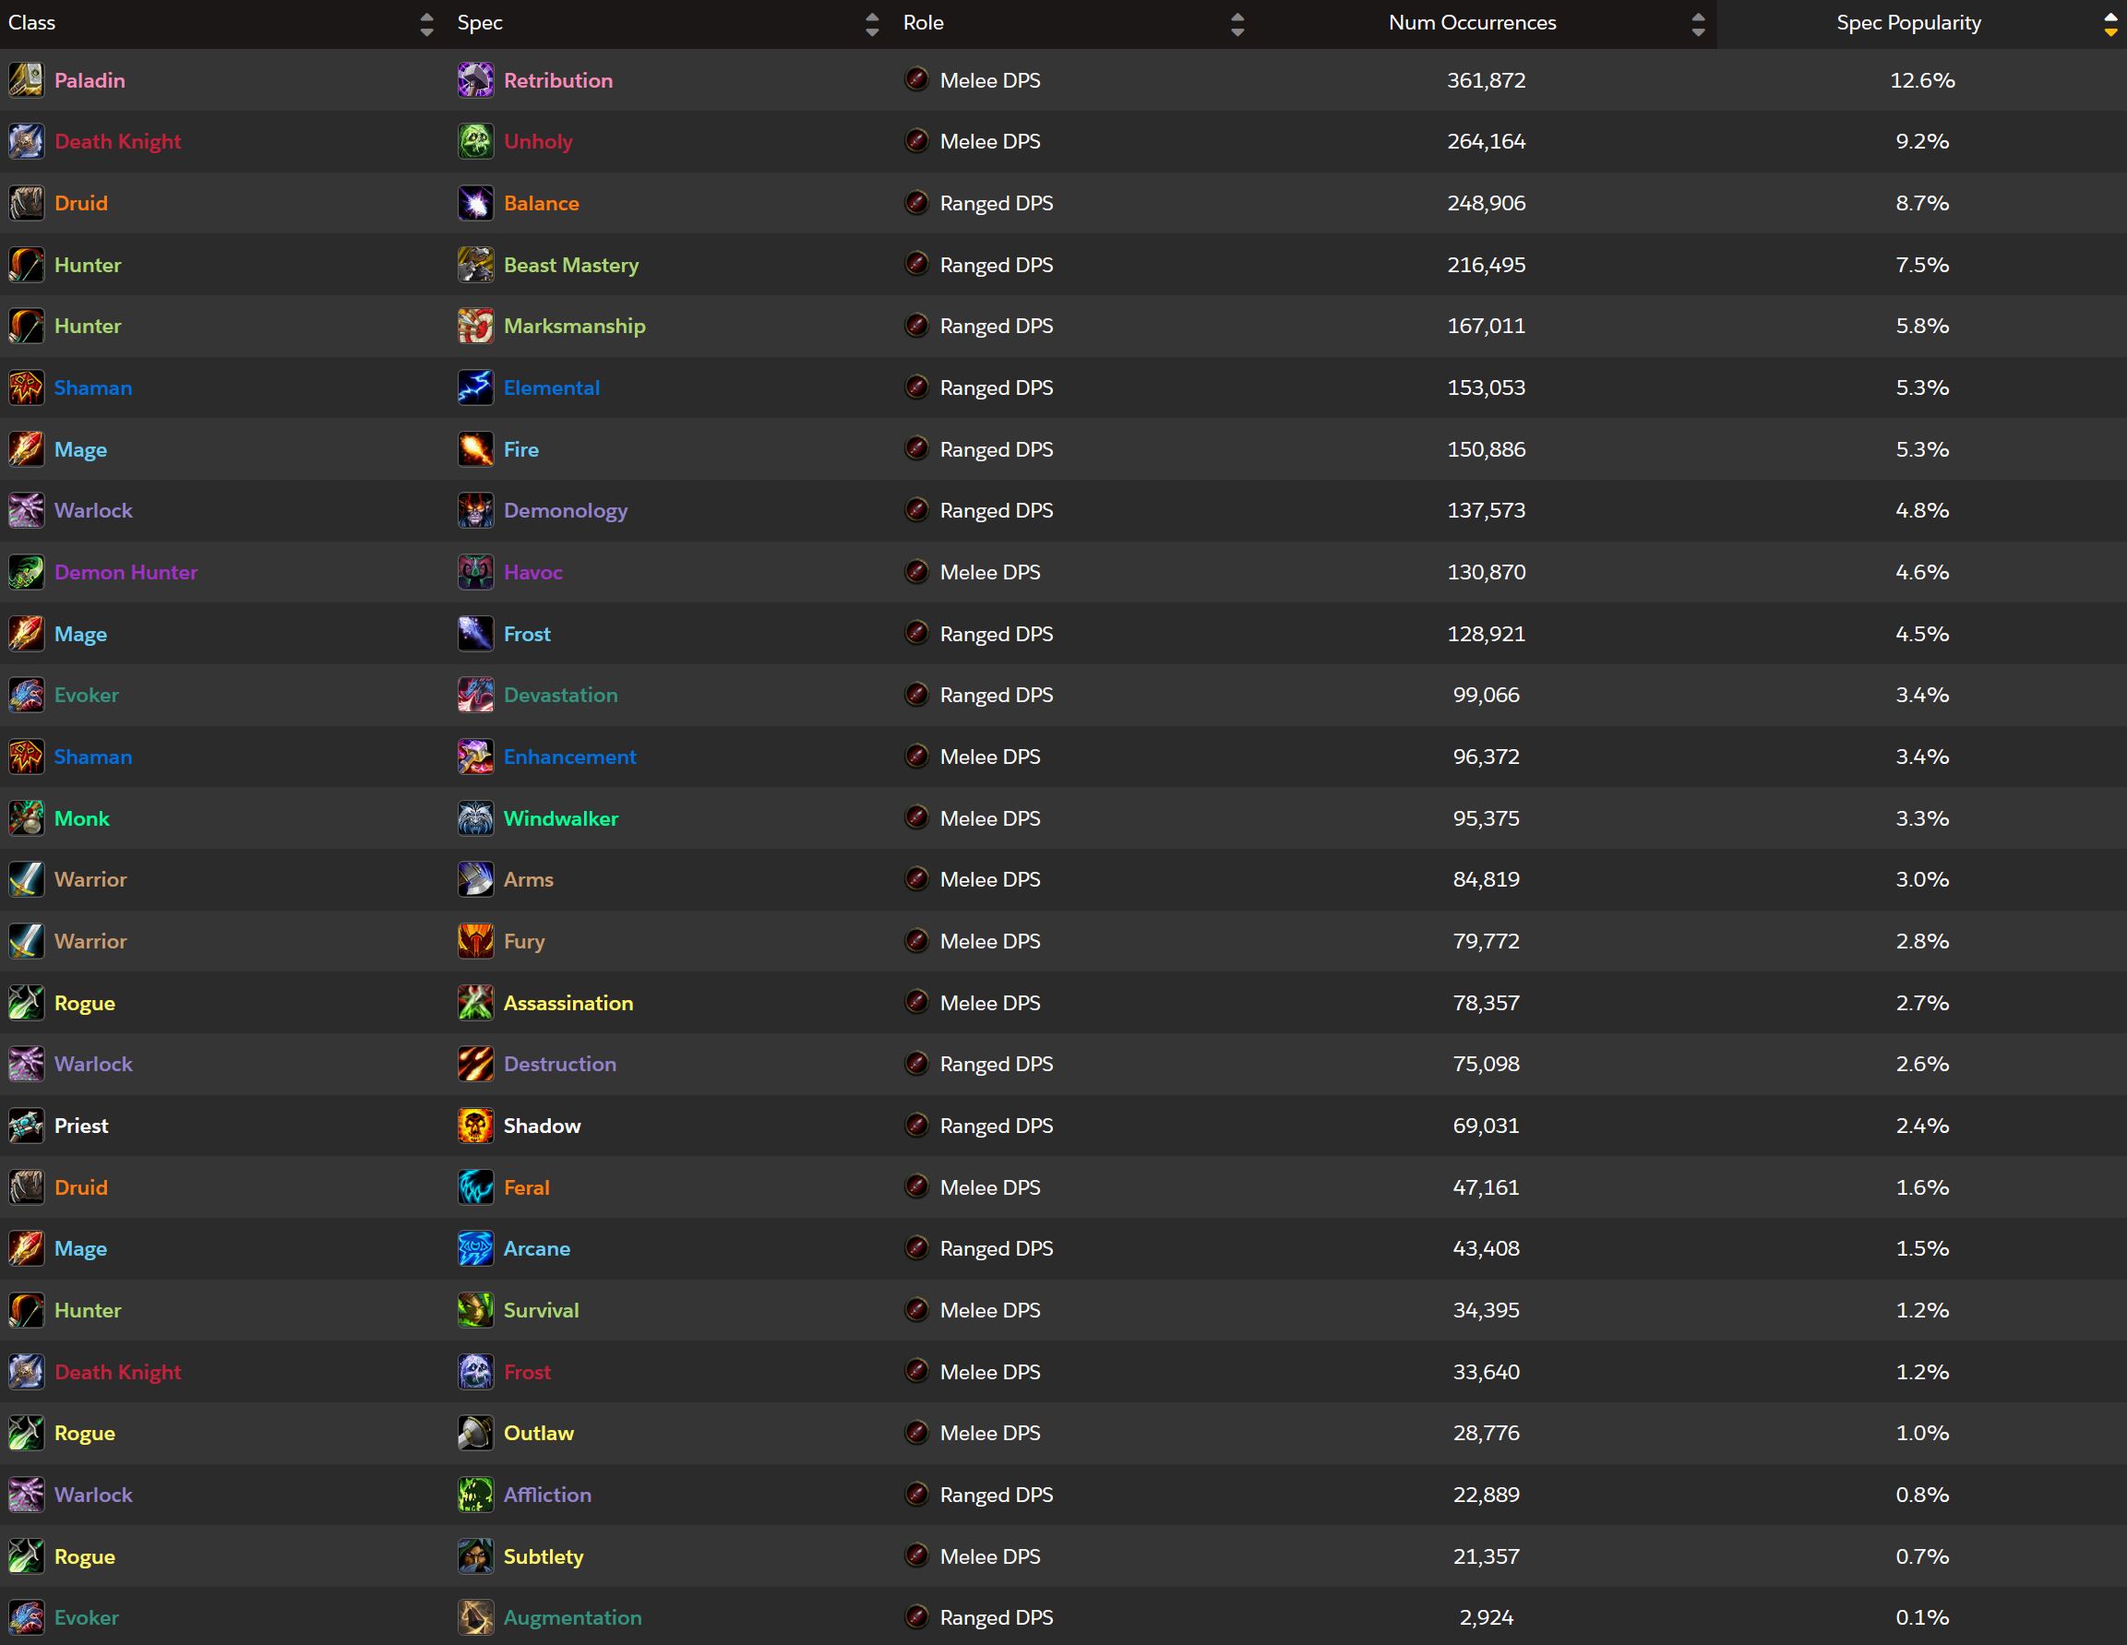Click the Assassination spec icon
The width and height of the screenshot is (2127, 1645).
tap(475, 1002)
